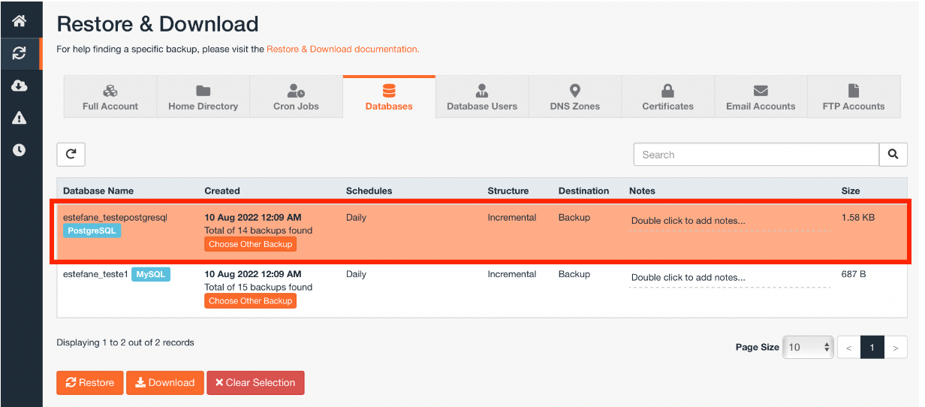Open the Restore & Download documentation link
Image resolution: width=925 pixels, height=407 pixels.
point(342,49)
